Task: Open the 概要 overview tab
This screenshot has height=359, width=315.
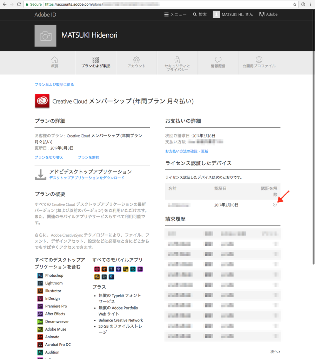Action: coord(54,62)
